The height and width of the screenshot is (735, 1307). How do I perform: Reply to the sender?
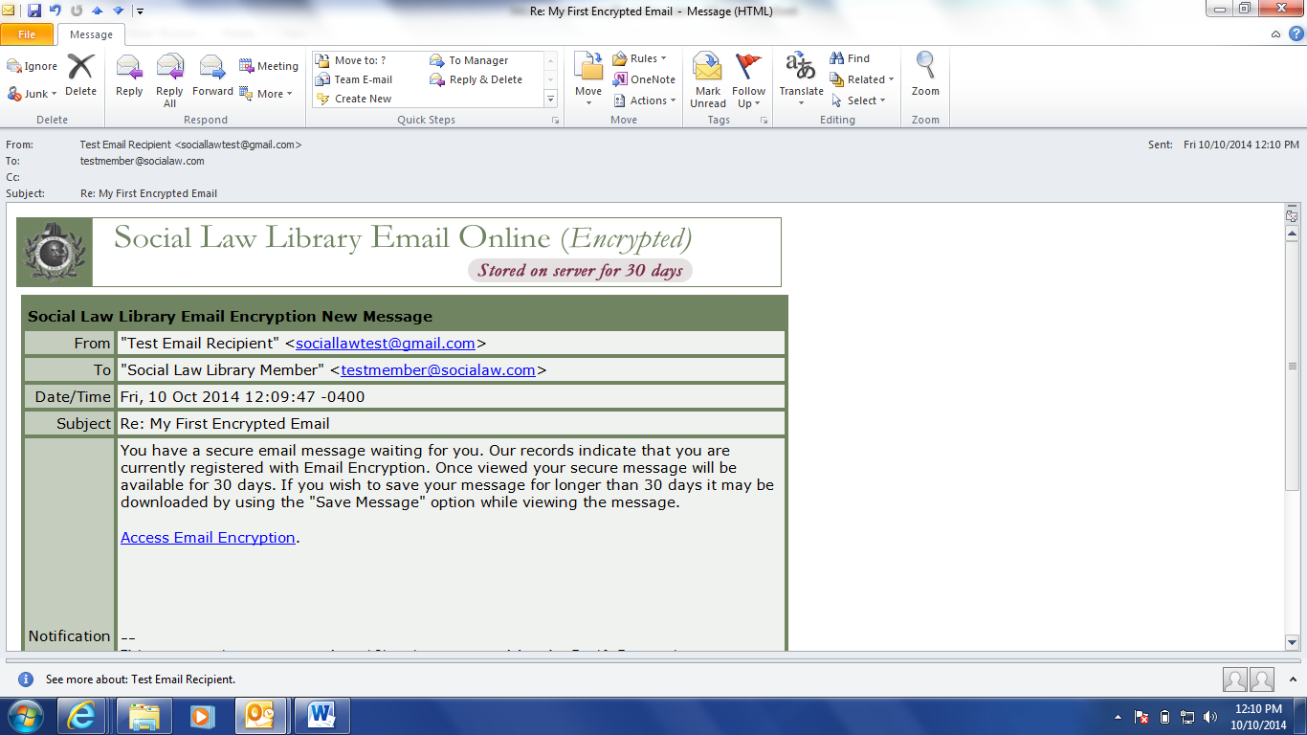click(129, 76)
